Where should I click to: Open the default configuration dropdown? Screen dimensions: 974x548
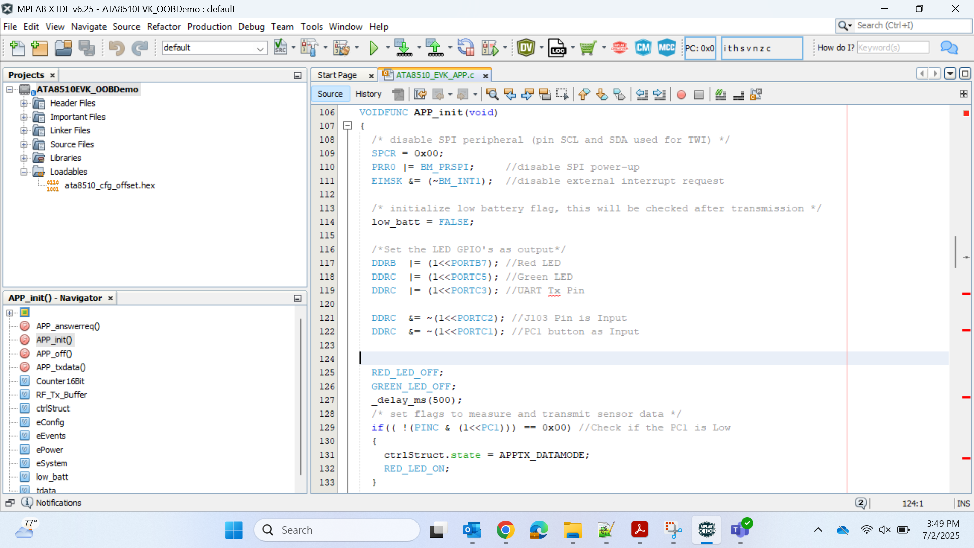(260, 48)
